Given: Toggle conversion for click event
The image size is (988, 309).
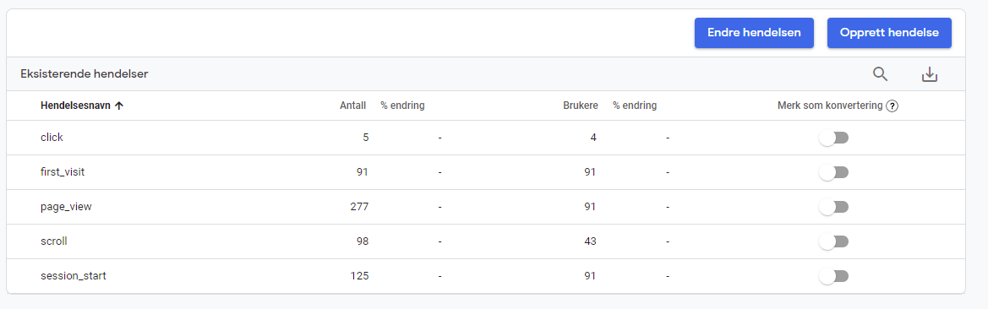Looking at the screenshot, I should click(x=833, y=138).
